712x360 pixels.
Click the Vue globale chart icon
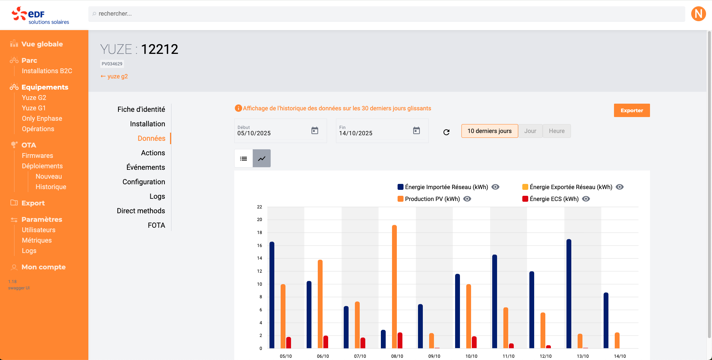click(x=14, y=44)
